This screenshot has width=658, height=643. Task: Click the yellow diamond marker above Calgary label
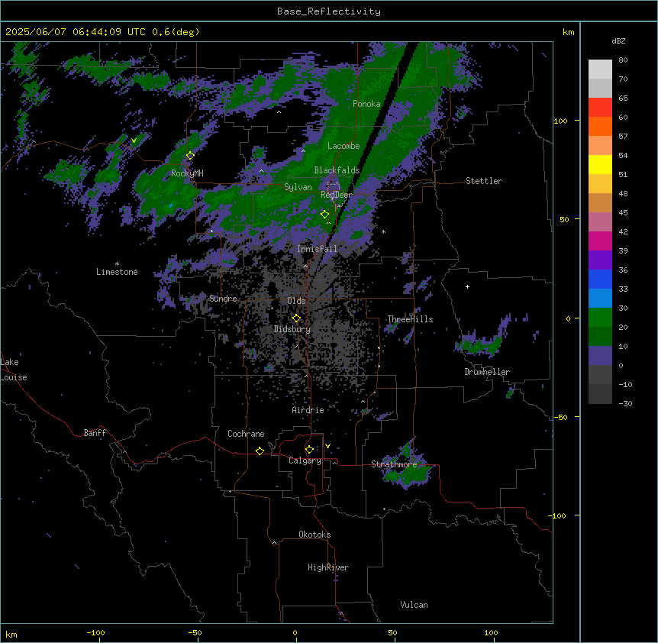[309, 450]
